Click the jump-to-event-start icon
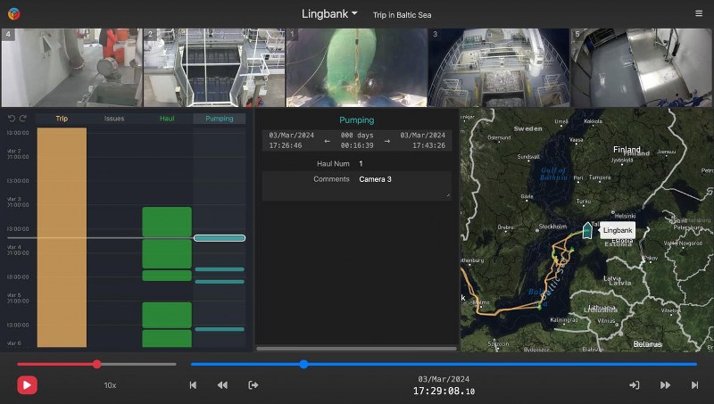The height and width of the screenshot is (404, 714). tap(253, 385)
